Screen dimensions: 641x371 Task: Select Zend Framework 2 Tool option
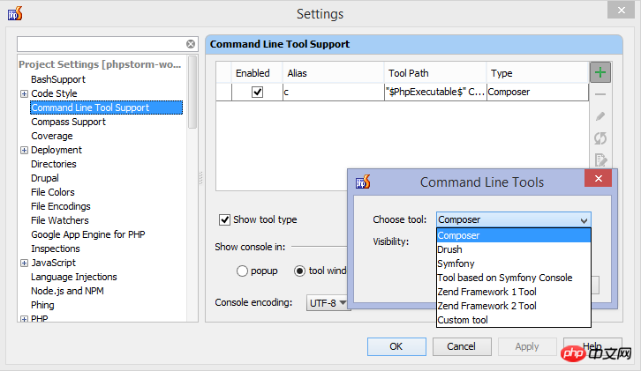[486, 306]
